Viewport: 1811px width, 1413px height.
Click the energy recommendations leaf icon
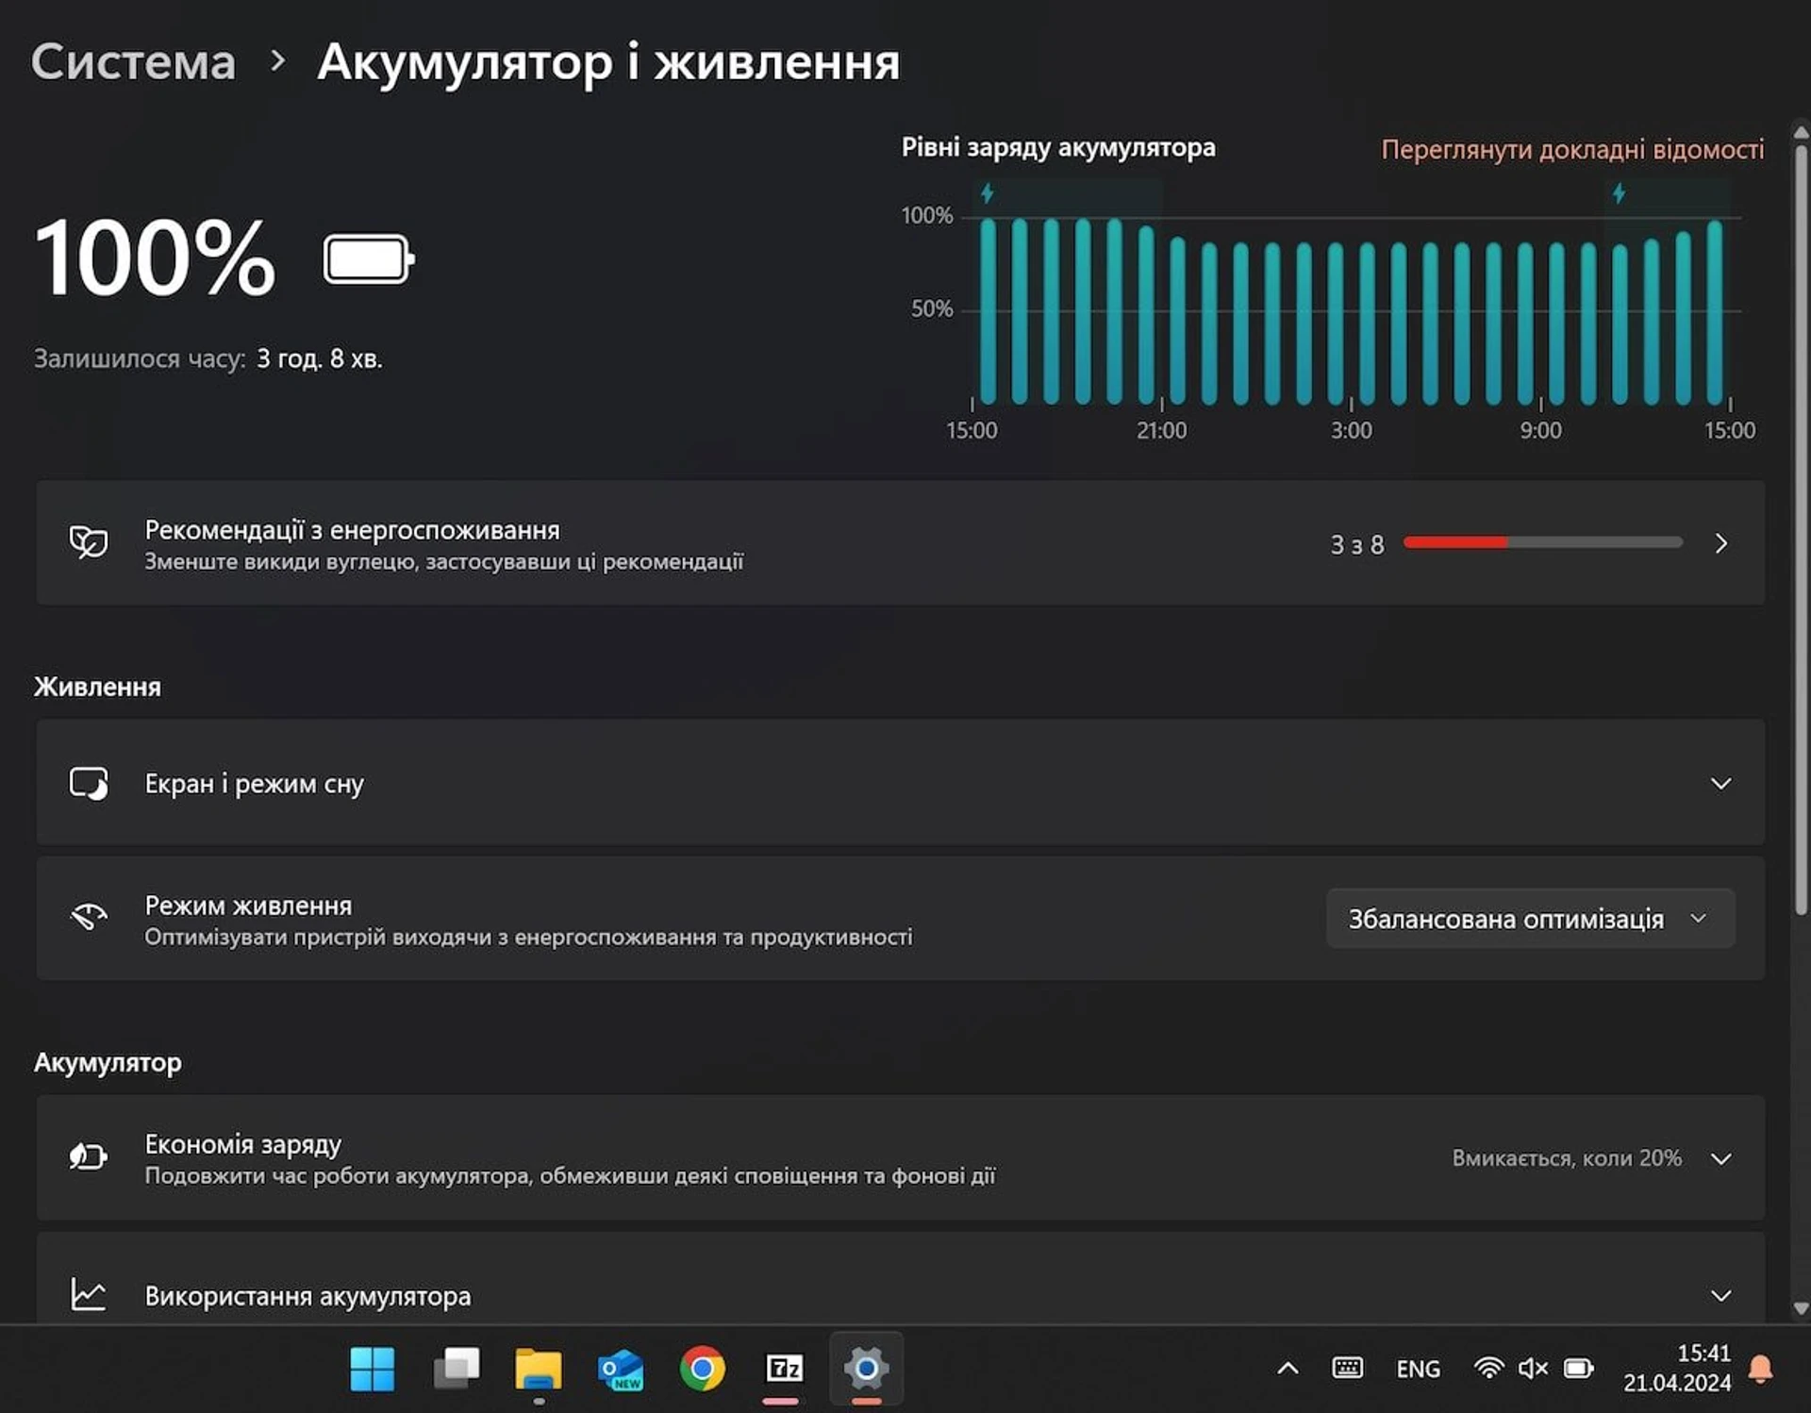(89, 543)
